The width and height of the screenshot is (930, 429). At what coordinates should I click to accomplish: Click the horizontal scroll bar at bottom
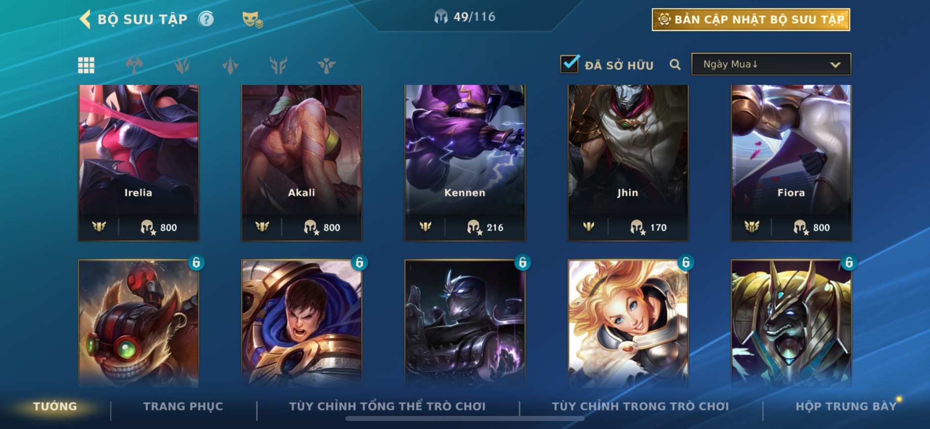[465, 419]
